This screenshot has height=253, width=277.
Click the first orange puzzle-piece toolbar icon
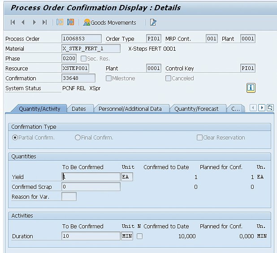click(x=60, y=22)
